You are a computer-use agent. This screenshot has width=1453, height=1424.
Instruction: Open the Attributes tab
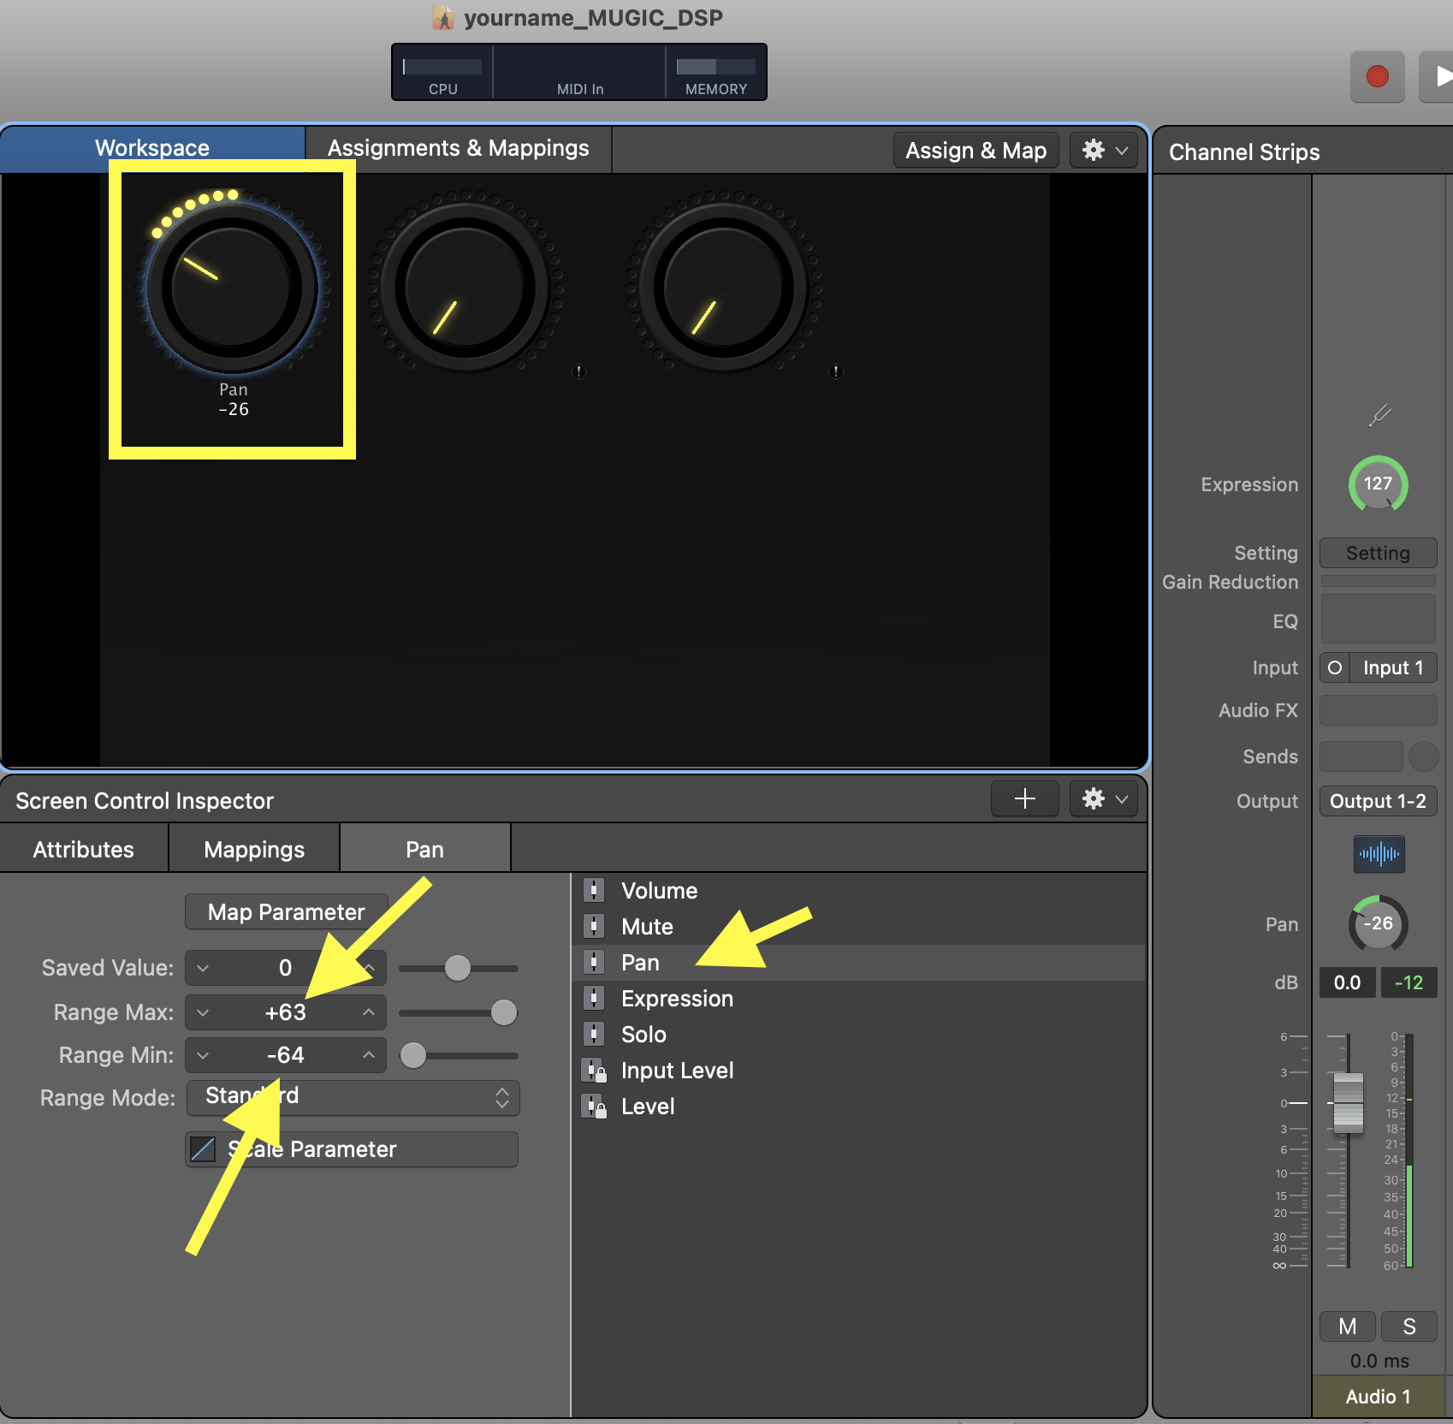pos(84,849)
